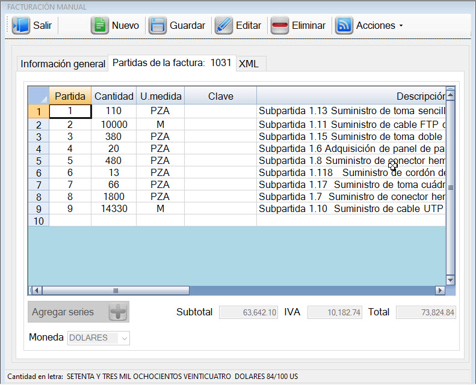The height and width of the screenshot is (385, 476).
Task: Click the Nuevo toolbar label
Action: click(125, 25)
